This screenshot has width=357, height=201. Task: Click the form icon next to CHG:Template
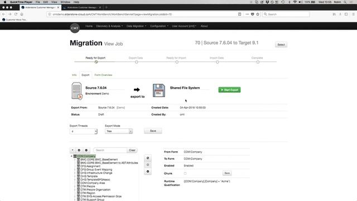coord(78,176)
